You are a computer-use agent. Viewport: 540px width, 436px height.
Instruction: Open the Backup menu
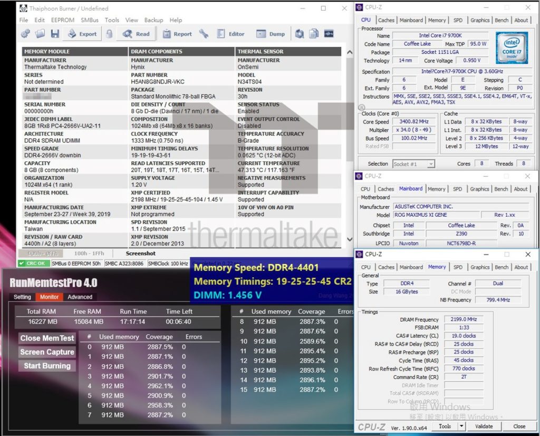point(153,20)
